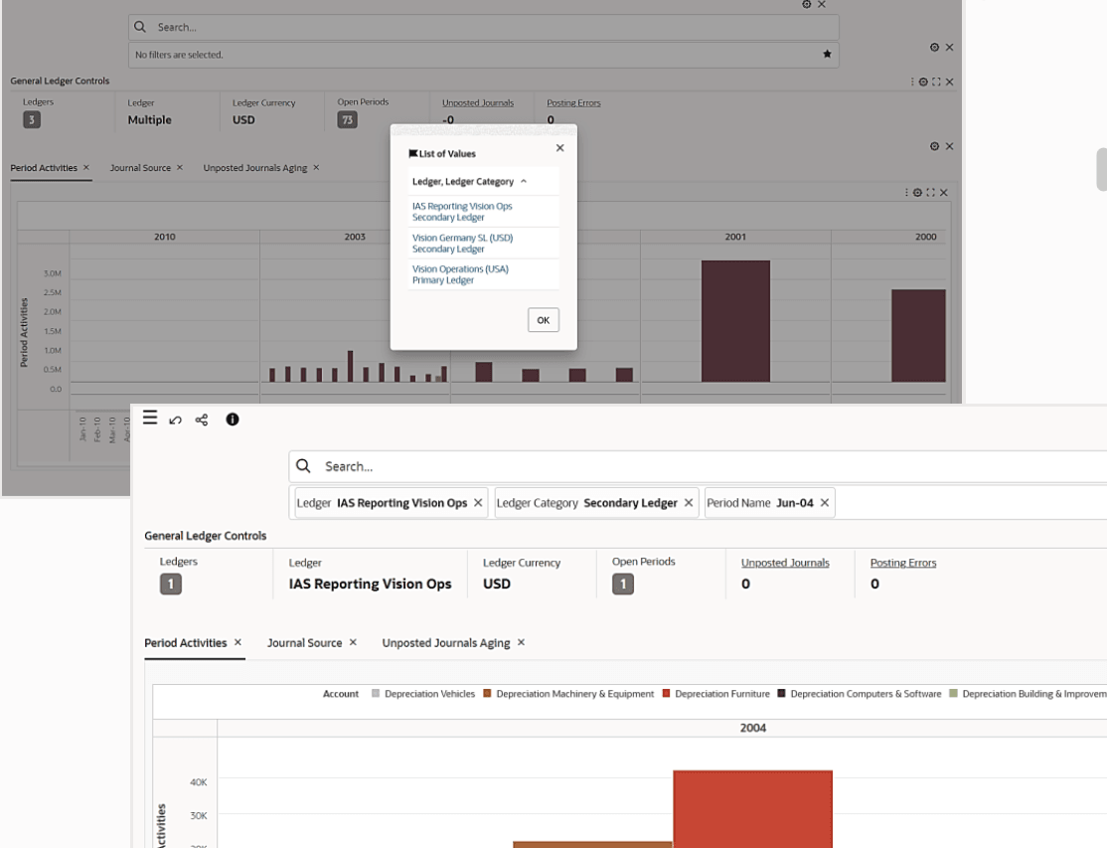
Task: Switch to background Journal Source tab
Action: [140, 167]
